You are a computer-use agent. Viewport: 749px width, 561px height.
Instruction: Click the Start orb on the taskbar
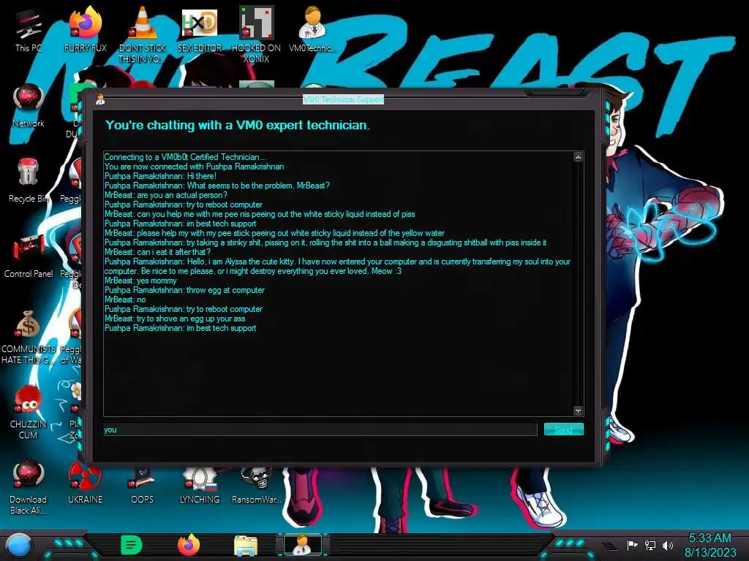click(x=19, y=546)
